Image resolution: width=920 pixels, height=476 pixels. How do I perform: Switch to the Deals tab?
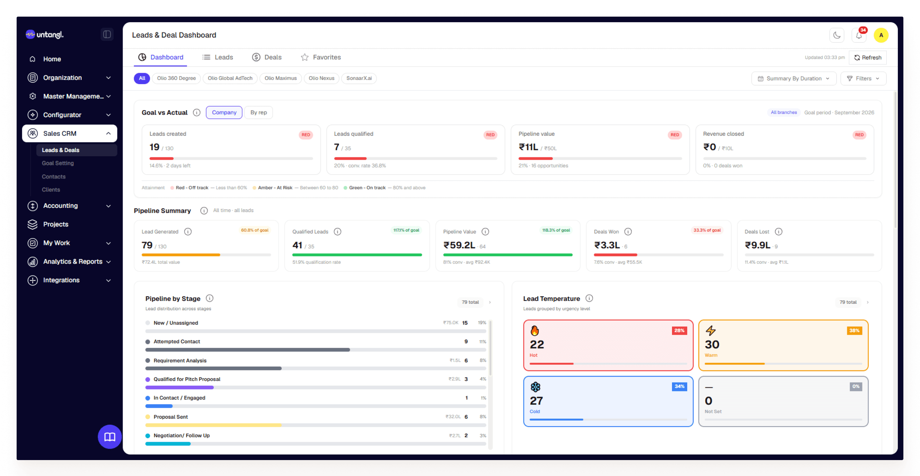(x=267, y=57)
